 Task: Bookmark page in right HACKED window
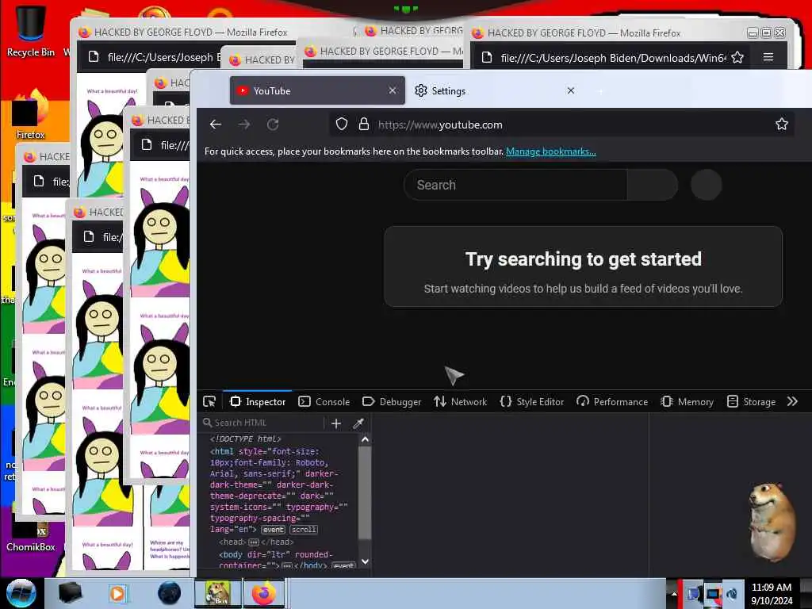pyautogui.click(x=737, y=57)
